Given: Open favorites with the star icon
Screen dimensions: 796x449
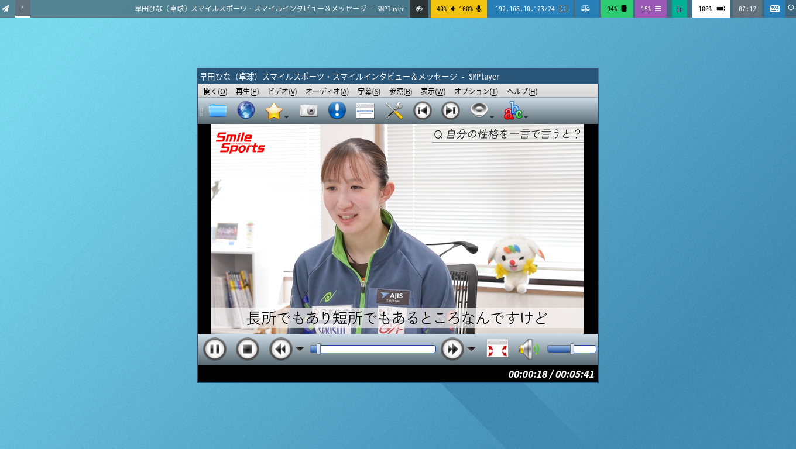Looking at the screenshot, I should pyautogui.click(x=274, y=110).
